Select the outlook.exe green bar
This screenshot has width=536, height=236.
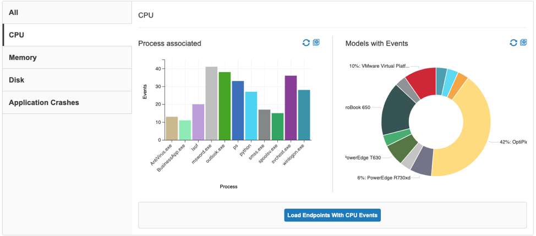click(225, 106)
